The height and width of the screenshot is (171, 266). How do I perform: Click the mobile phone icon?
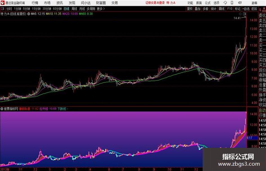[x=232, y=3]
